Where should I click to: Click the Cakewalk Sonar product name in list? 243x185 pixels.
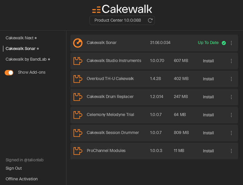click(101, 43)
